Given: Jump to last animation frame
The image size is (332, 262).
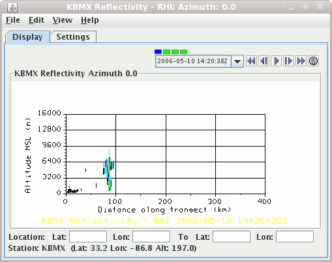Looking at the screenshot, I should pos(301,61).
